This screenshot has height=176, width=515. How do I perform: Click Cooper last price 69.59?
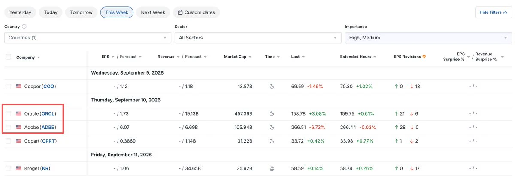(x=298, y=87)
